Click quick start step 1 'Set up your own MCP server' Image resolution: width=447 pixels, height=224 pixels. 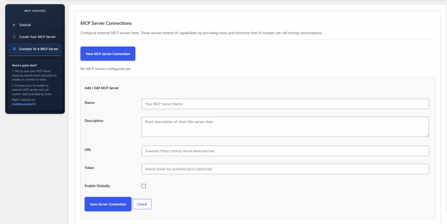(x=35, y=75)
